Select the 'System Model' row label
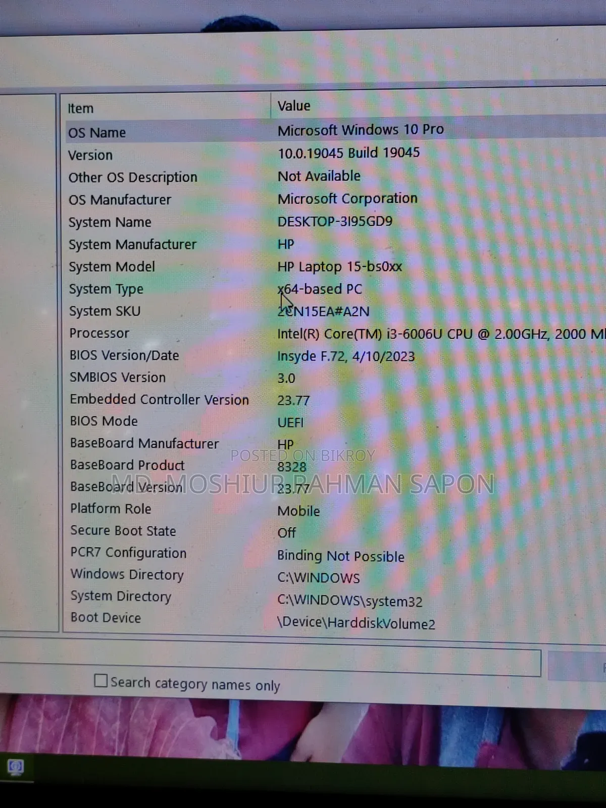The height and width of the screenshot is (808, 606). coord(112,267)
